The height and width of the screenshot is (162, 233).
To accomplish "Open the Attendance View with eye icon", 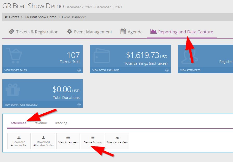I will 117,141.
